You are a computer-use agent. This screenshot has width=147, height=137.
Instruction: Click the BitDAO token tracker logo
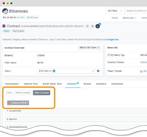tap(141, 71)
